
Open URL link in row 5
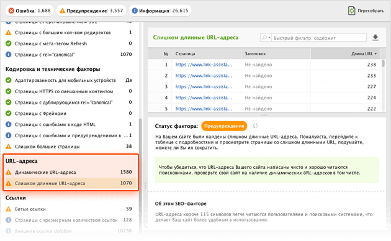pos(204,109)
